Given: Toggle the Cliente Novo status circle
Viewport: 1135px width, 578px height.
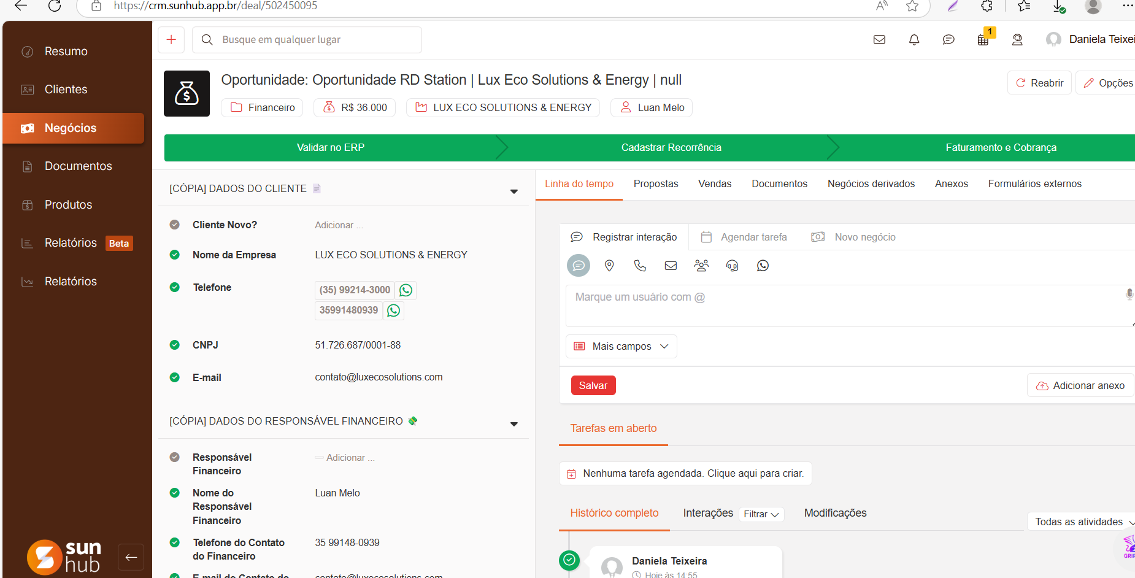Looking at the screenshot, I should pos(175,225).
